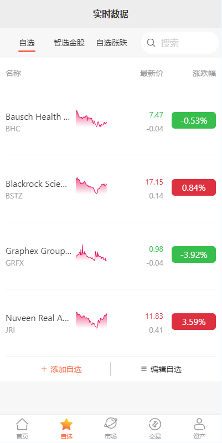Sort by 涨跌幅 column header

[204, 73]
